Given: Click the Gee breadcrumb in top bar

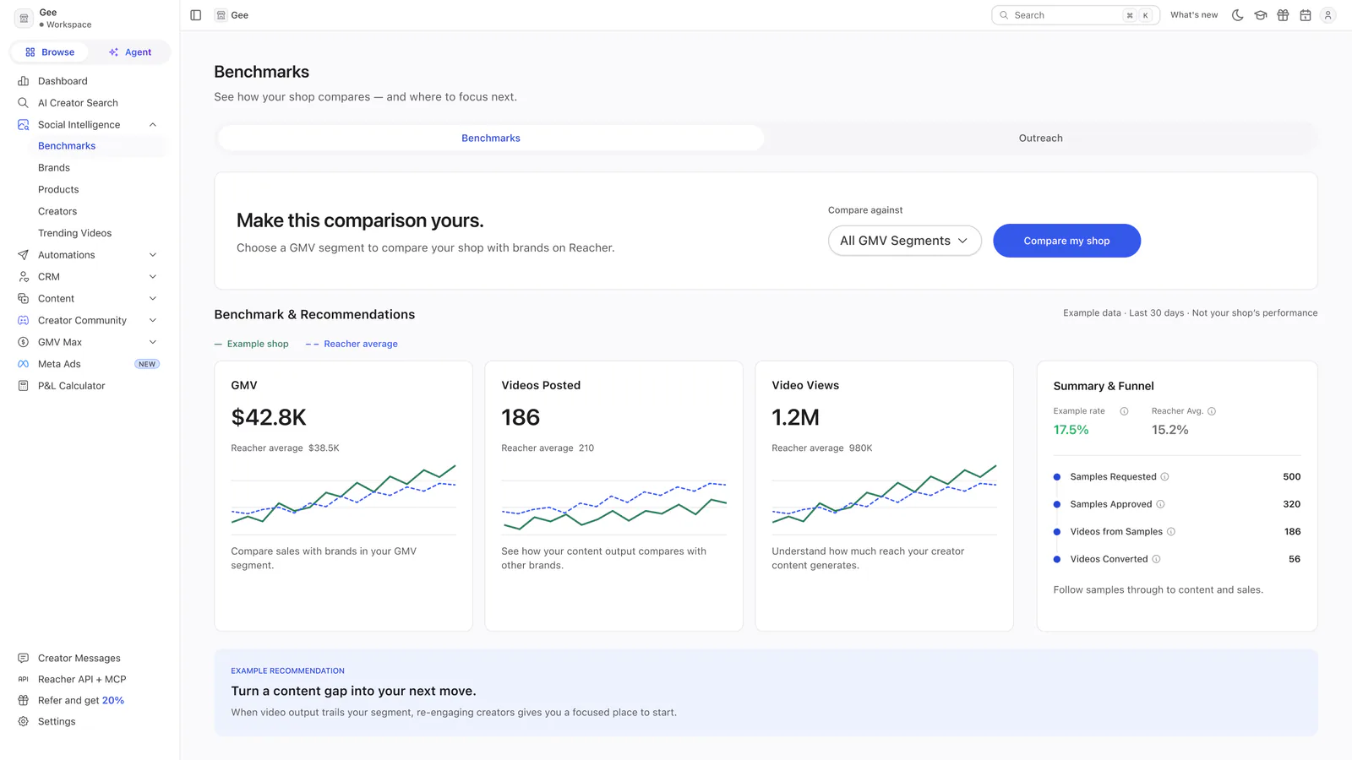Looking at the screenshot, I should (232, 15).
